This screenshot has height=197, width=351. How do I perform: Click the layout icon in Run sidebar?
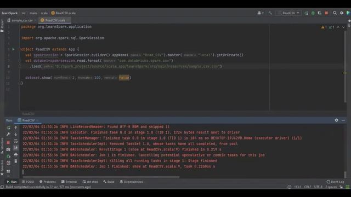[8, 171]
